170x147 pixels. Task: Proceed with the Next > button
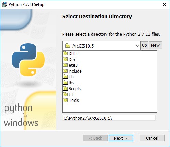point(121,138)
